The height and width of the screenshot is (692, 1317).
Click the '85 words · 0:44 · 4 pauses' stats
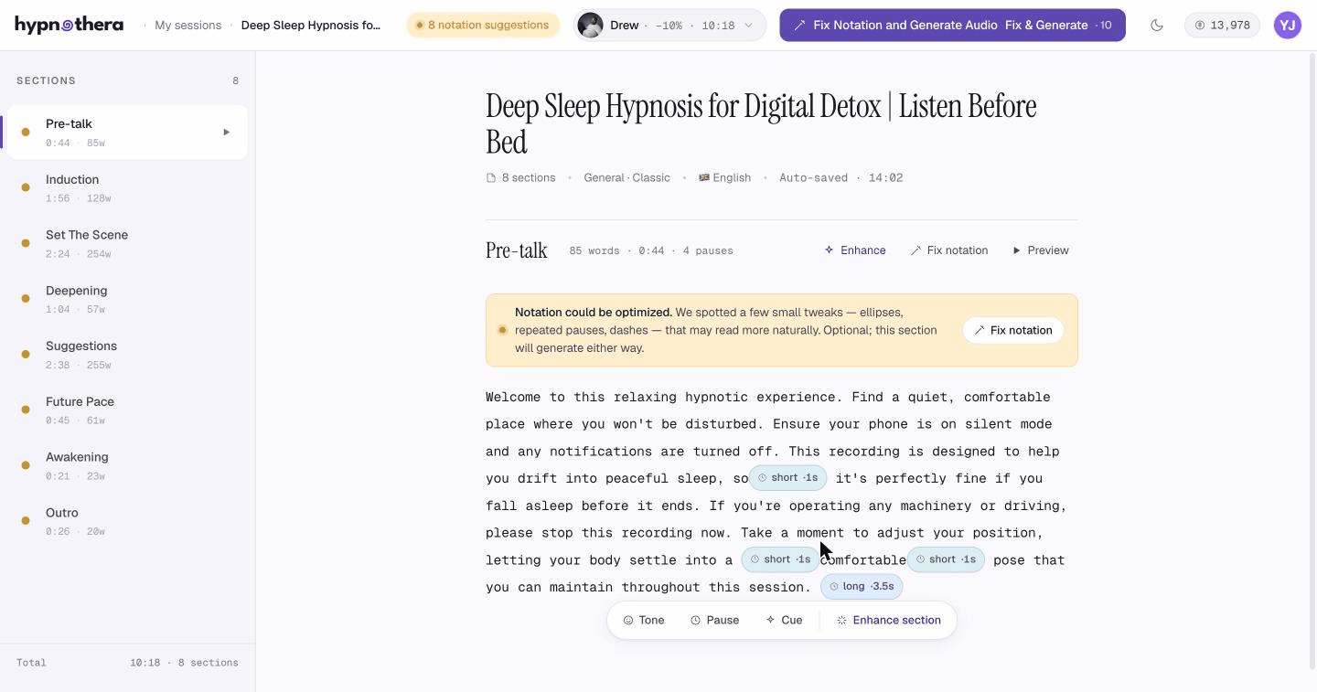click(651, 250)
